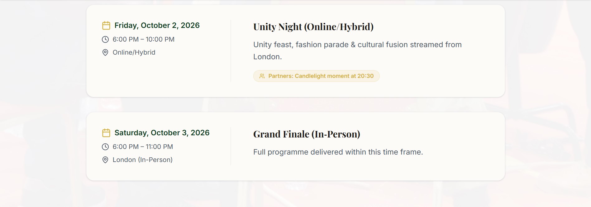Click the vertical divider in the Unity Night card
This screenshot has width=591, height=207.
click(x=231, y=51)
